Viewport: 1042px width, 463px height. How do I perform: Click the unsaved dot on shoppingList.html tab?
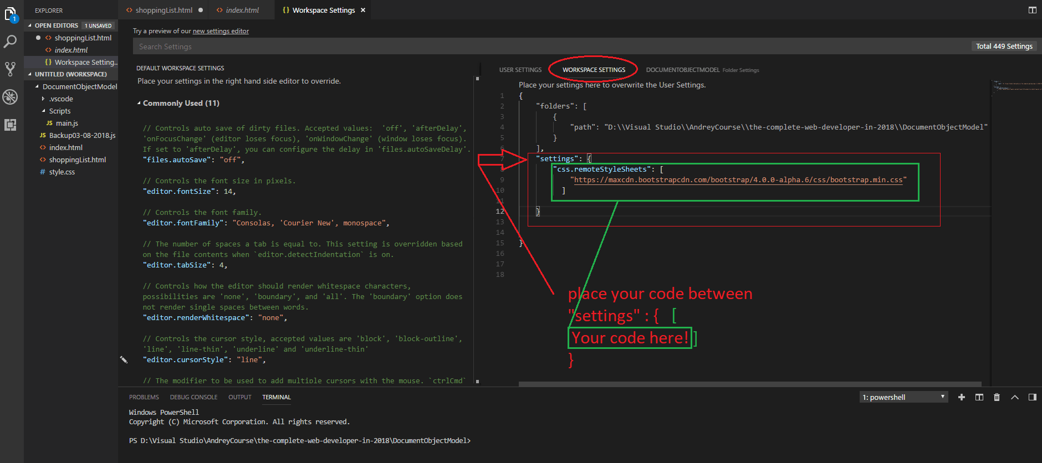coord(201,10)
